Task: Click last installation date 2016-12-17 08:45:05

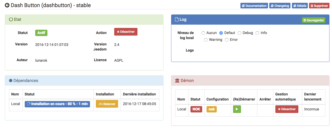Action: click(139, 104)
